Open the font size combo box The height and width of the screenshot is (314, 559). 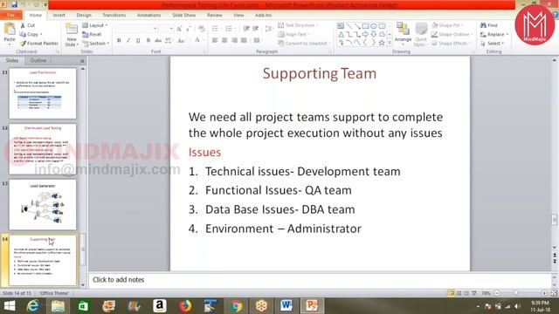pyautogui.click(x=166, y=29)
